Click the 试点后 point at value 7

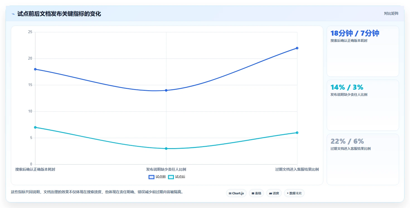[x=35, y=127]
